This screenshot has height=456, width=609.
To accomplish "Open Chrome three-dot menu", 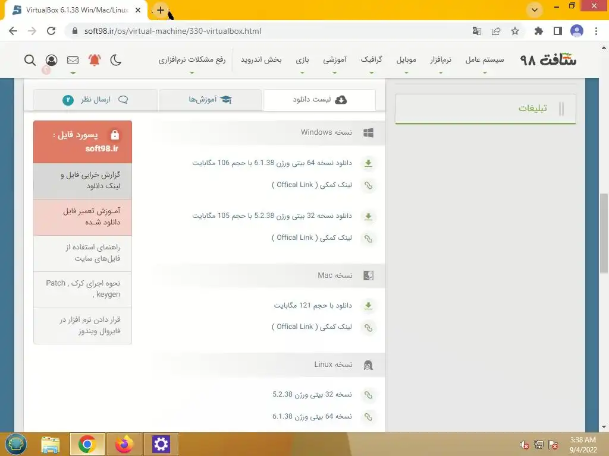I will [596, 31].
